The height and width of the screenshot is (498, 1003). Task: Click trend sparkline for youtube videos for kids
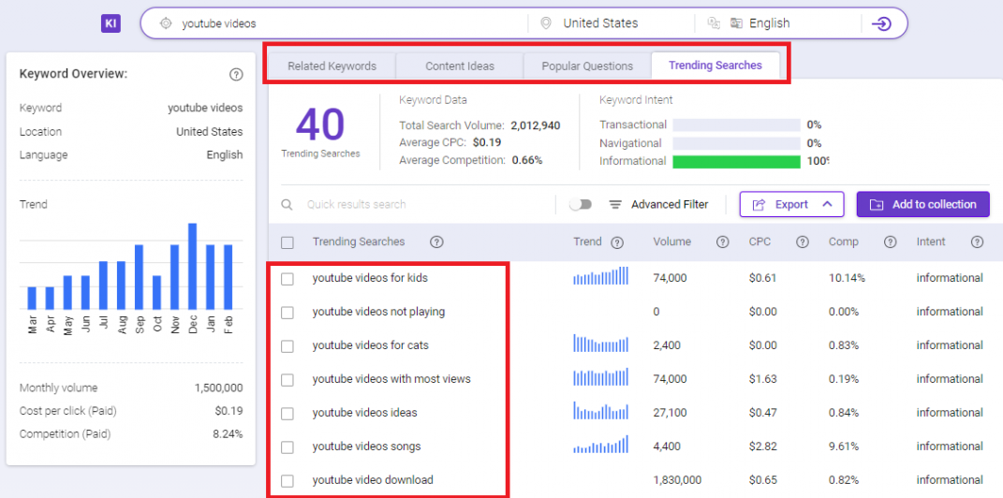pyautogui.click(x=601, y=275)
